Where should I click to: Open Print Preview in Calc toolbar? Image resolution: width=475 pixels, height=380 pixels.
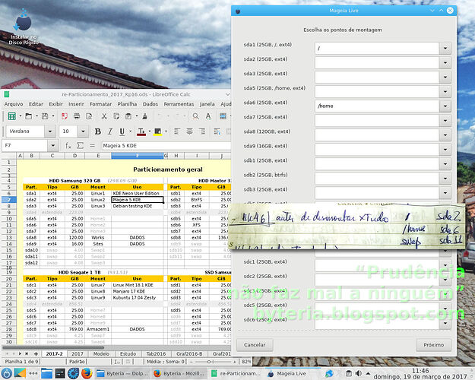[89, 116]
